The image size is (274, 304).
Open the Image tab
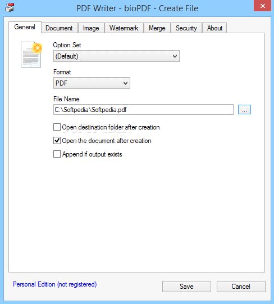coord(91,28)
